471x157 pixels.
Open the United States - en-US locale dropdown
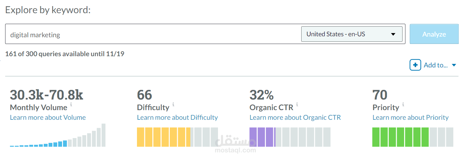tap(351, 34)
